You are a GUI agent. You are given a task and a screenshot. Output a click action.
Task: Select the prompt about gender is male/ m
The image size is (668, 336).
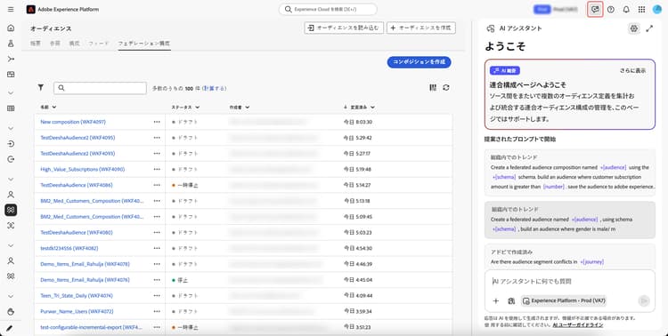click(570, 220)
